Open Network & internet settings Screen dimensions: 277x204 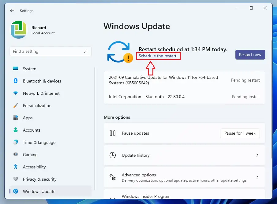coord(51,93)
